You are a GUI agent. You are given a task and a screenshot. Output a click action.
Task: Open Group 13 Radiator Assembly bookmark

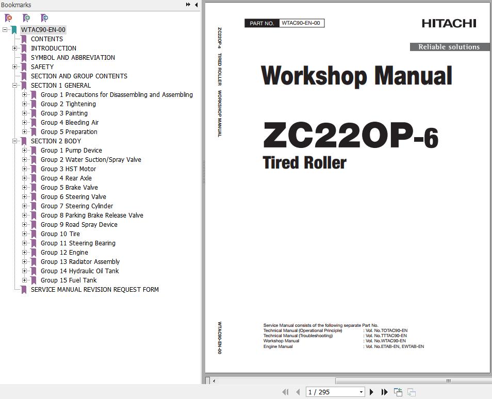tap(80, 261)
